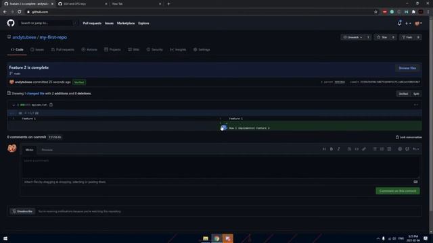Reload the page in browser toolbar

tap(20, 12)
